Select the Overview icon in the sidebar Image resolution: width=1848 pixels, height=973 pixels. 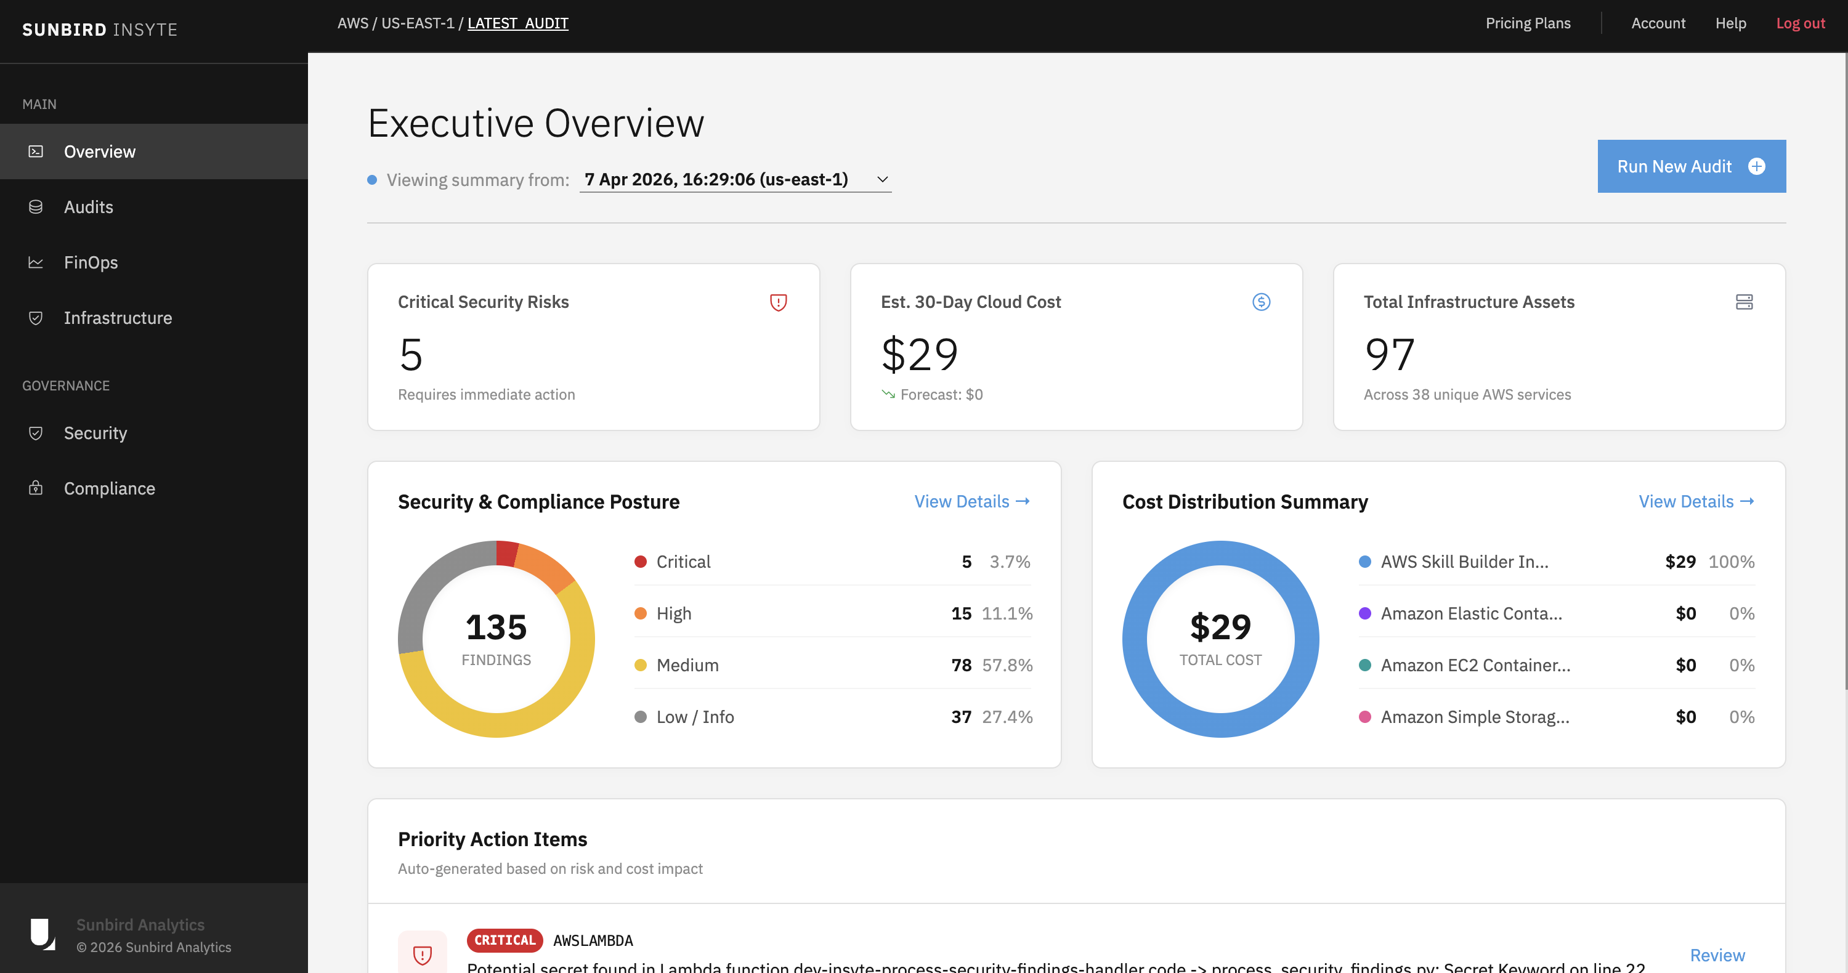pos(36,151)
